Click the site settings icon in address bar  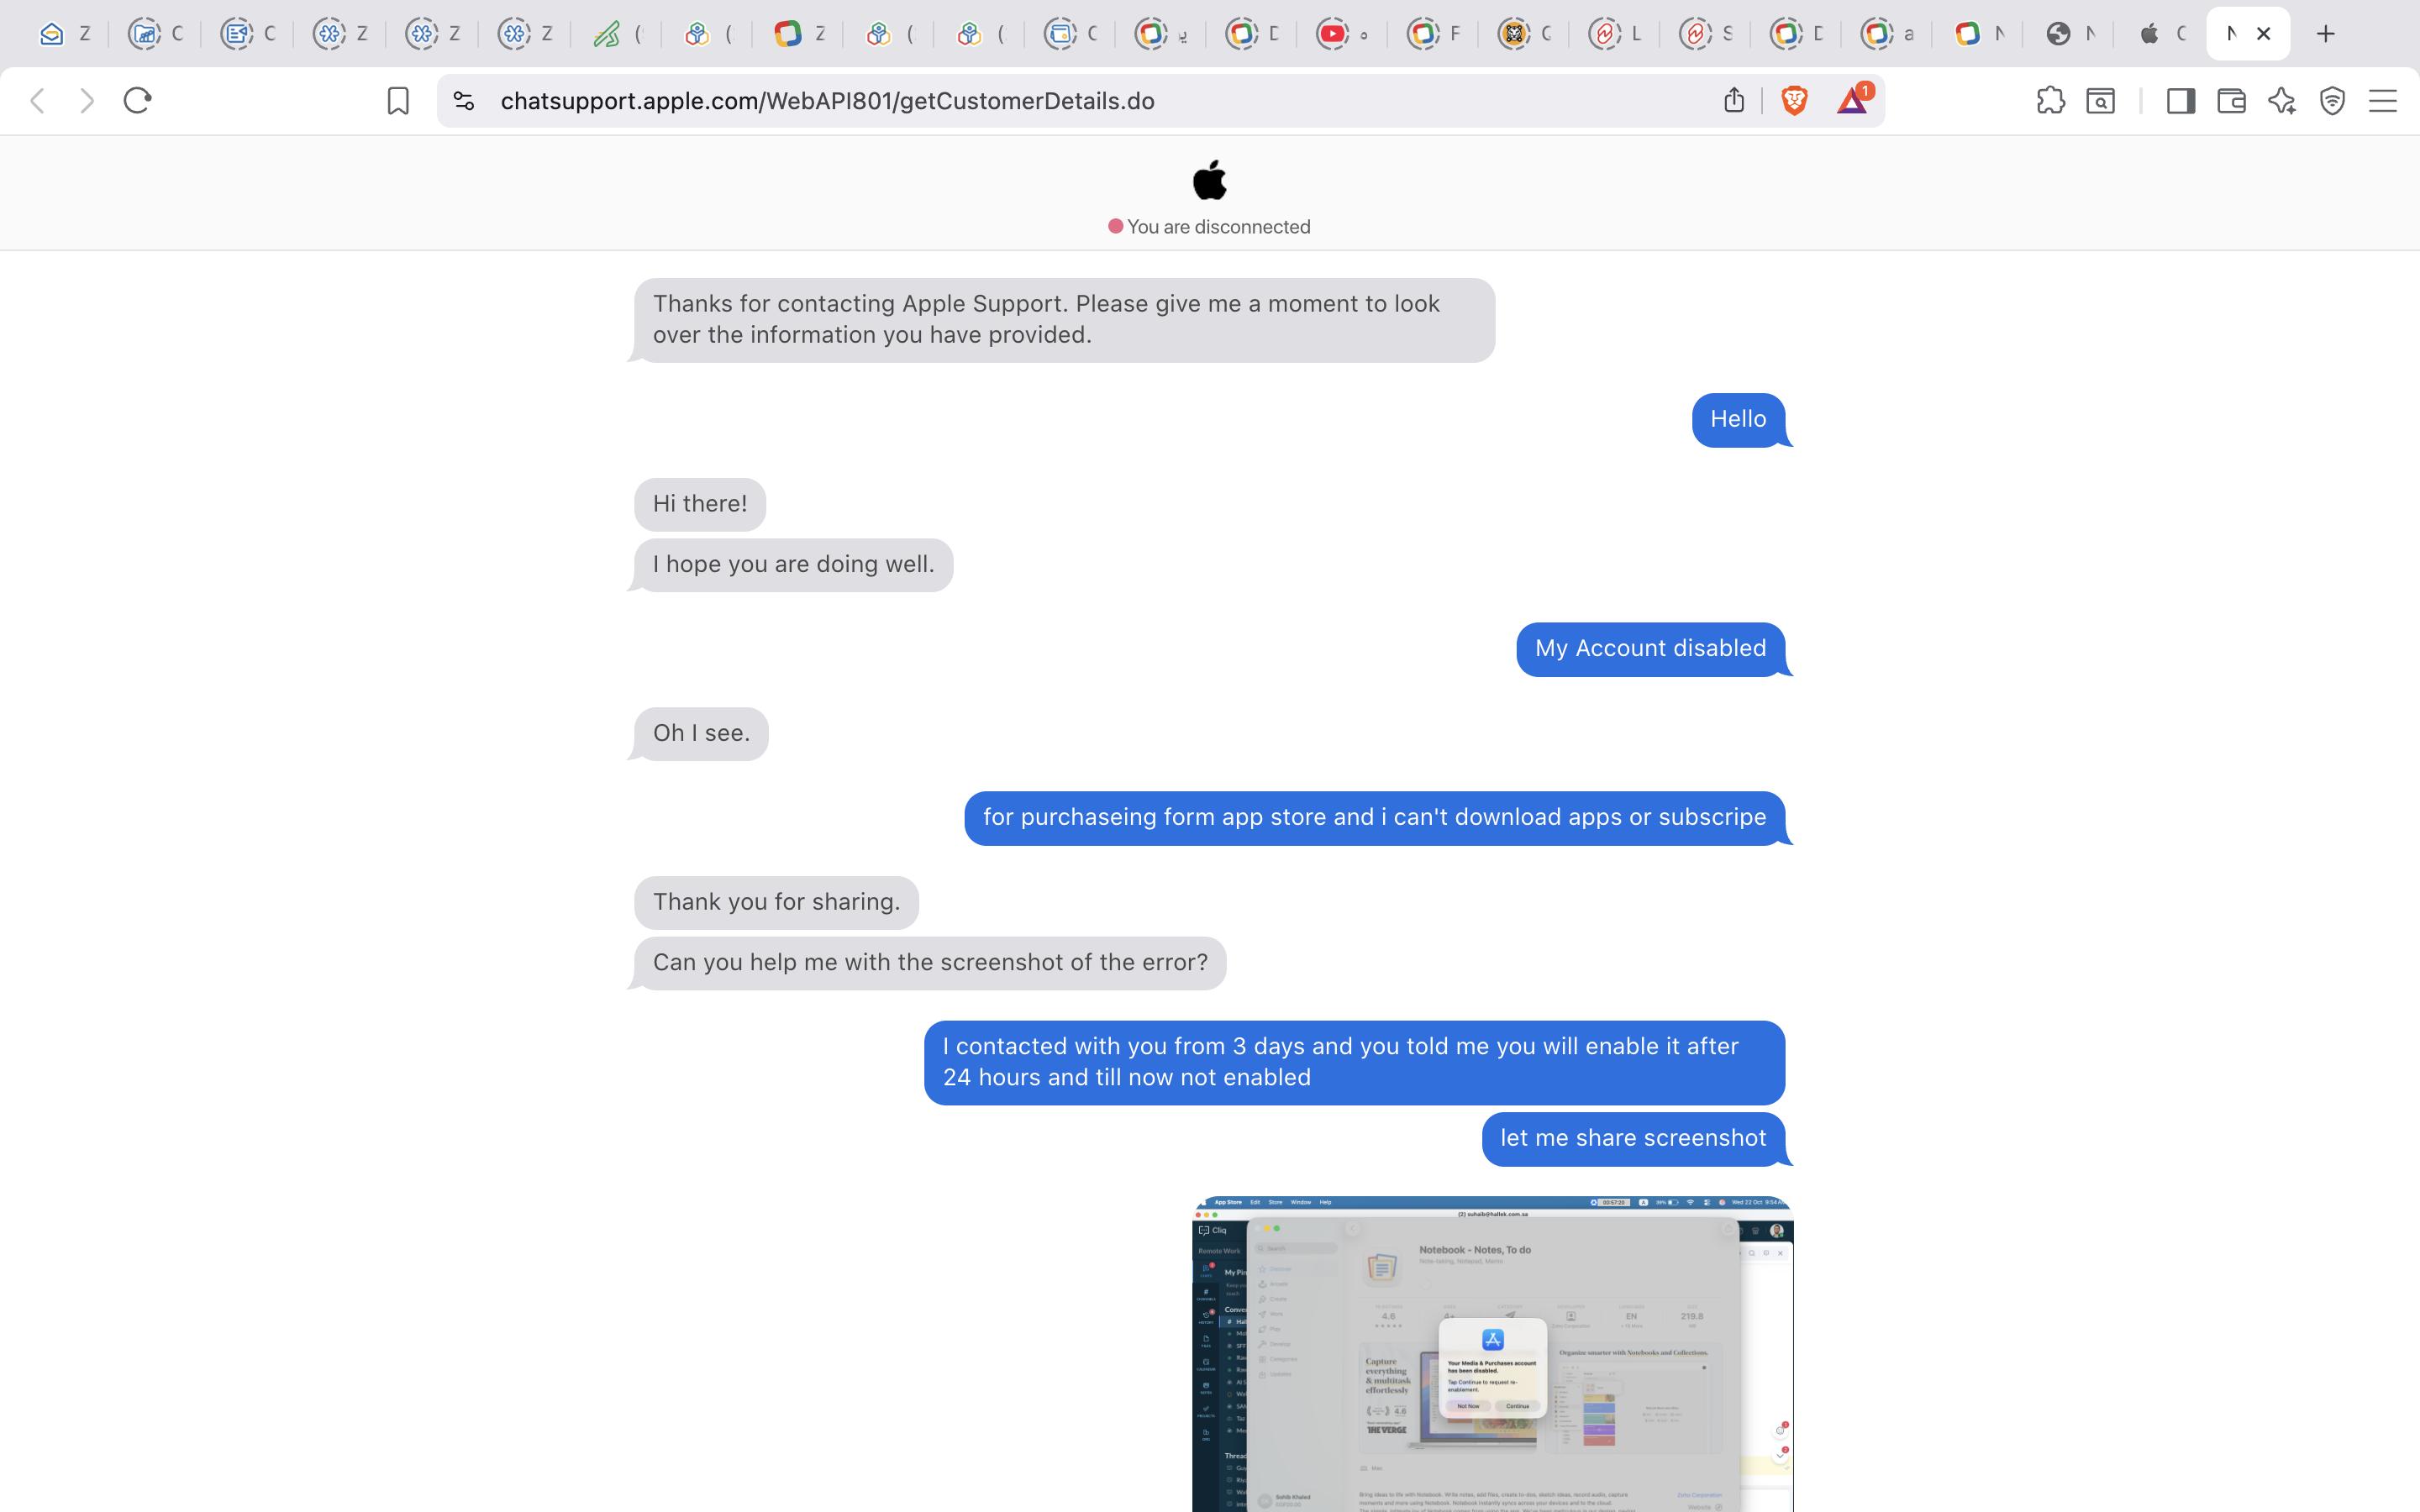(463, 101)
